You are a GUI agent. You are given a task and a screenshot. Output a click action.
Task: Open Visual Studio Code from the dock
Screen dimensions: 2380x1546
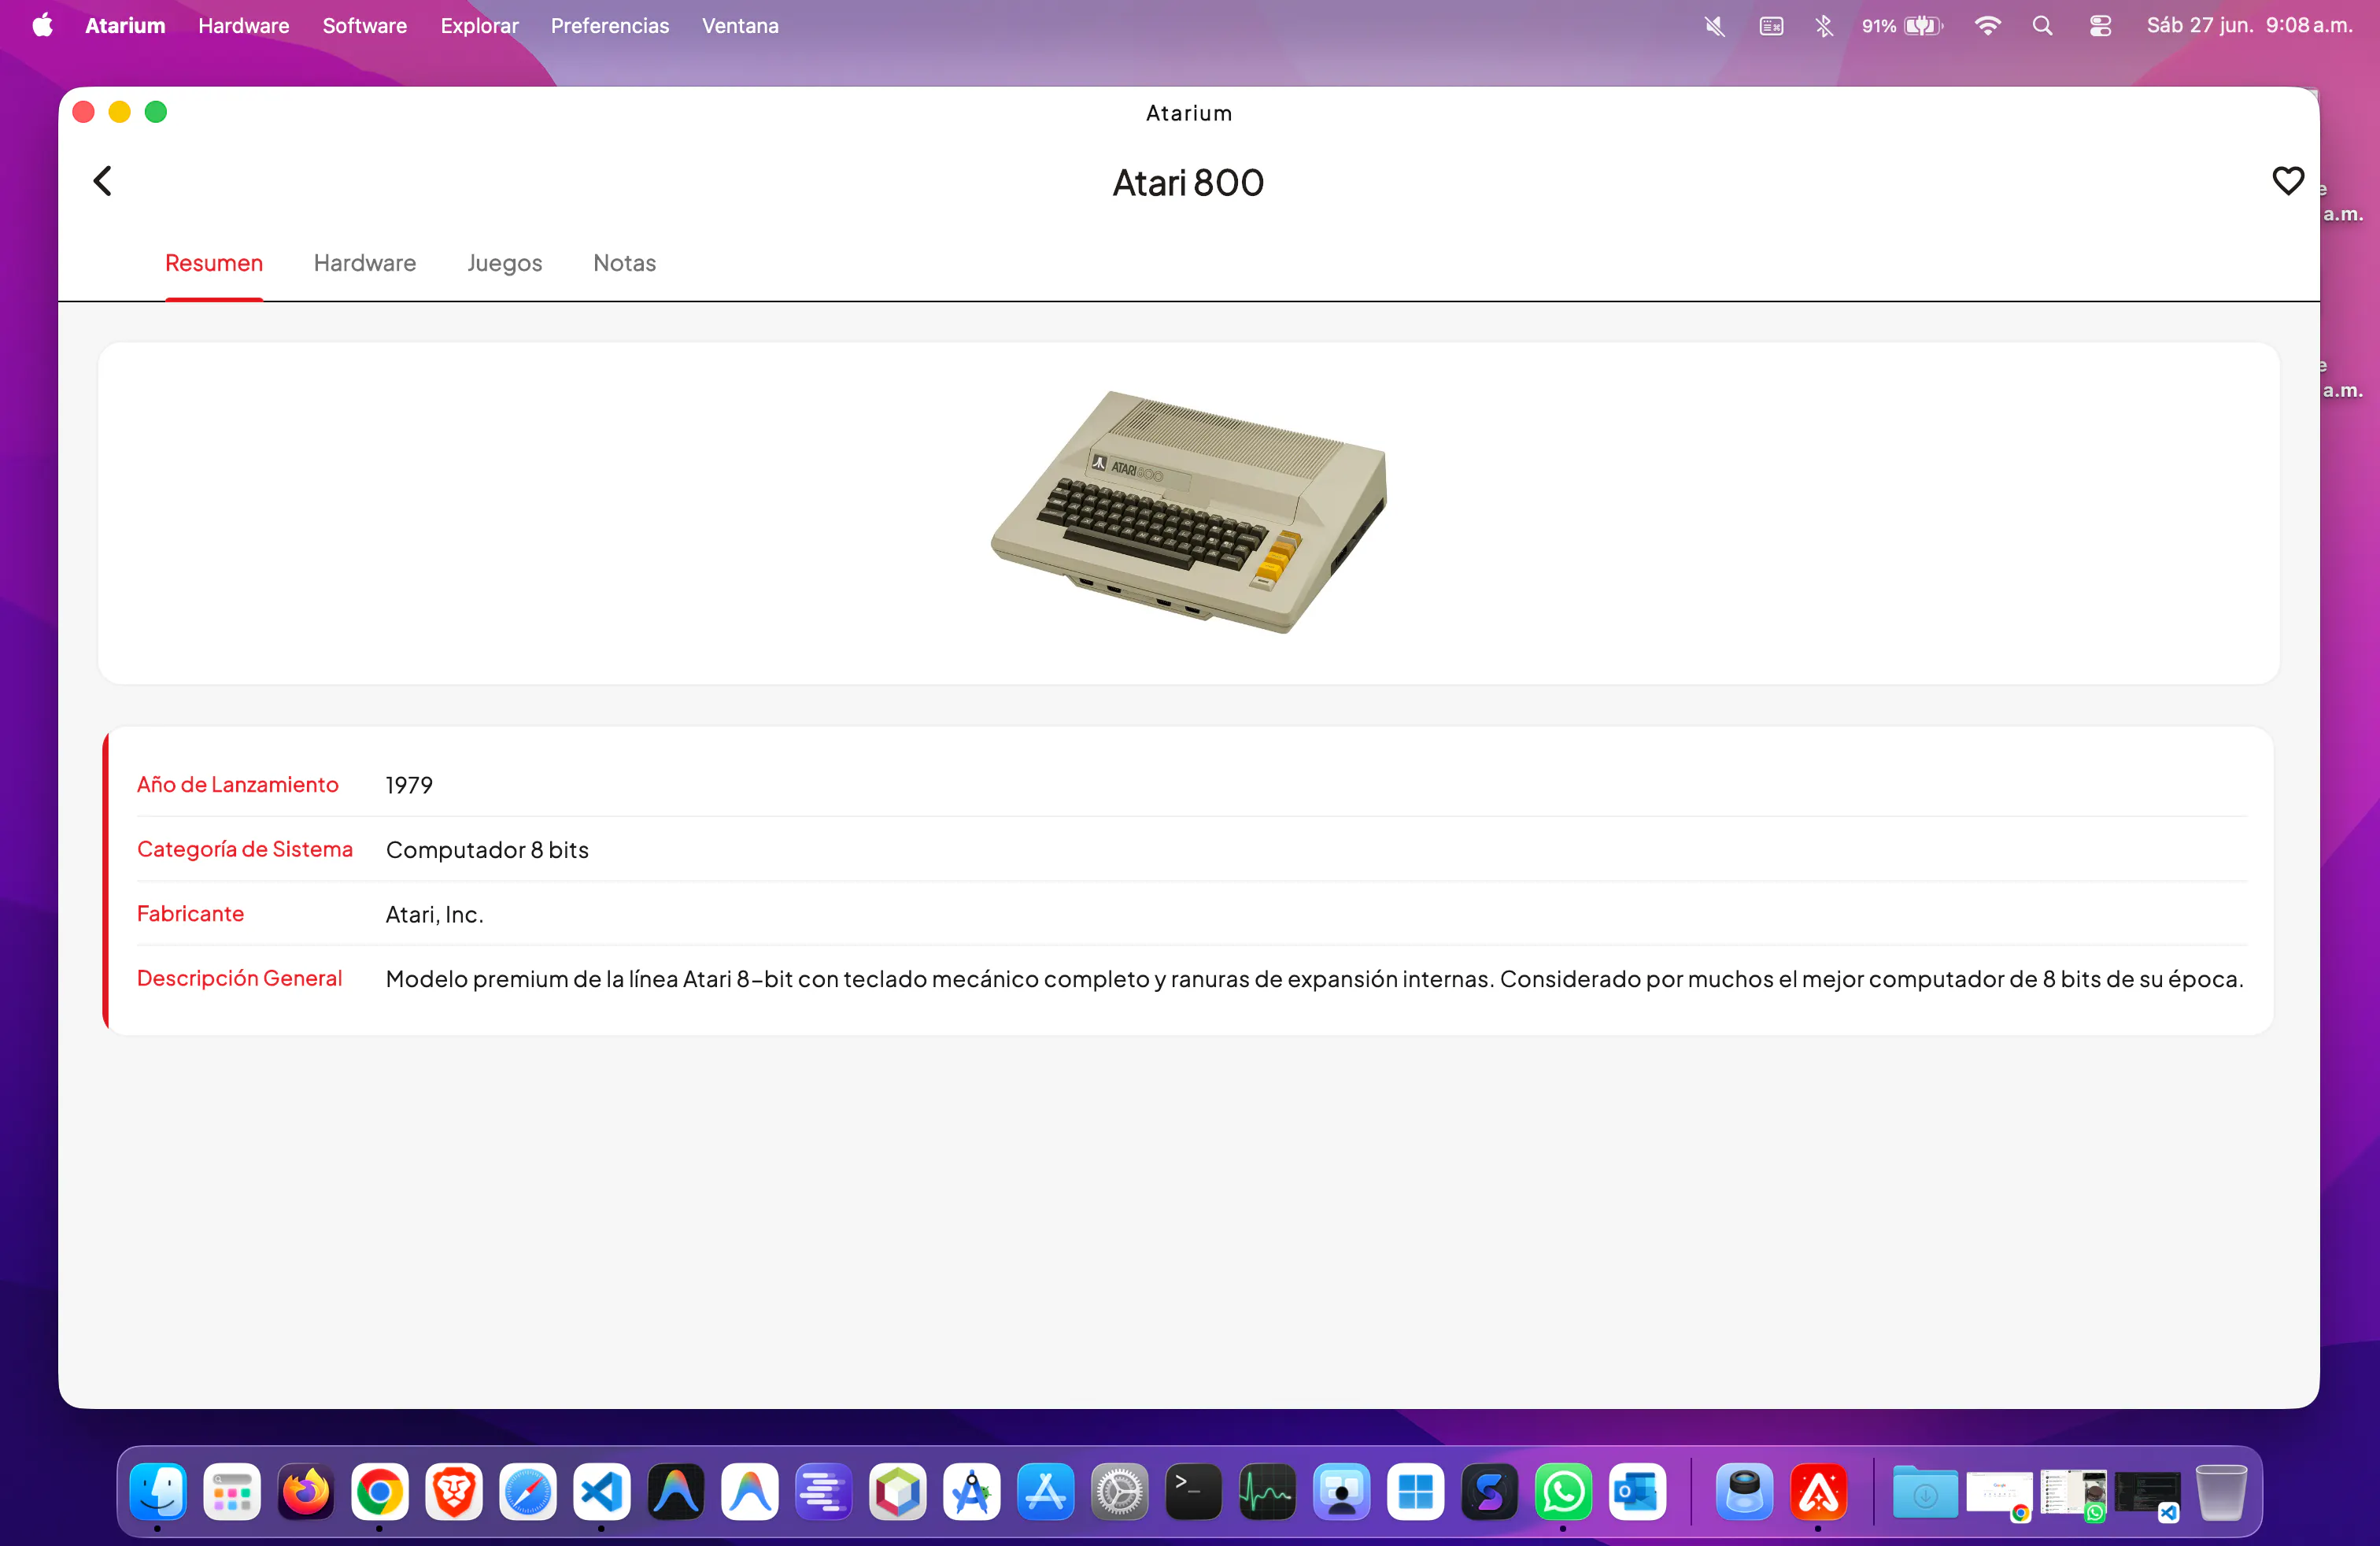tap(602, 1492)
